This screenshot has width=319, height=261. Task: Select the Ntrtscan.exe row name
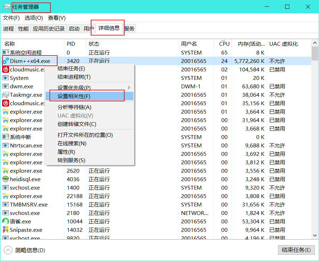coord(26,146)
